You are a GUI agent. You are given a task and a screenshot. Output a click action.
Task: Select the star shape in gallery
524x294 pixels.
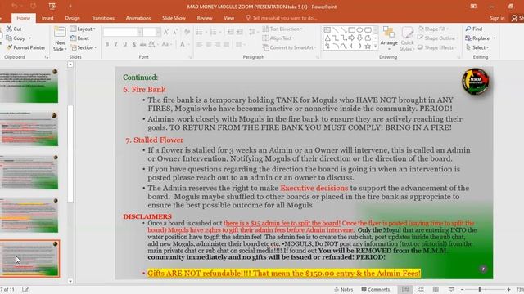[368, 47]
